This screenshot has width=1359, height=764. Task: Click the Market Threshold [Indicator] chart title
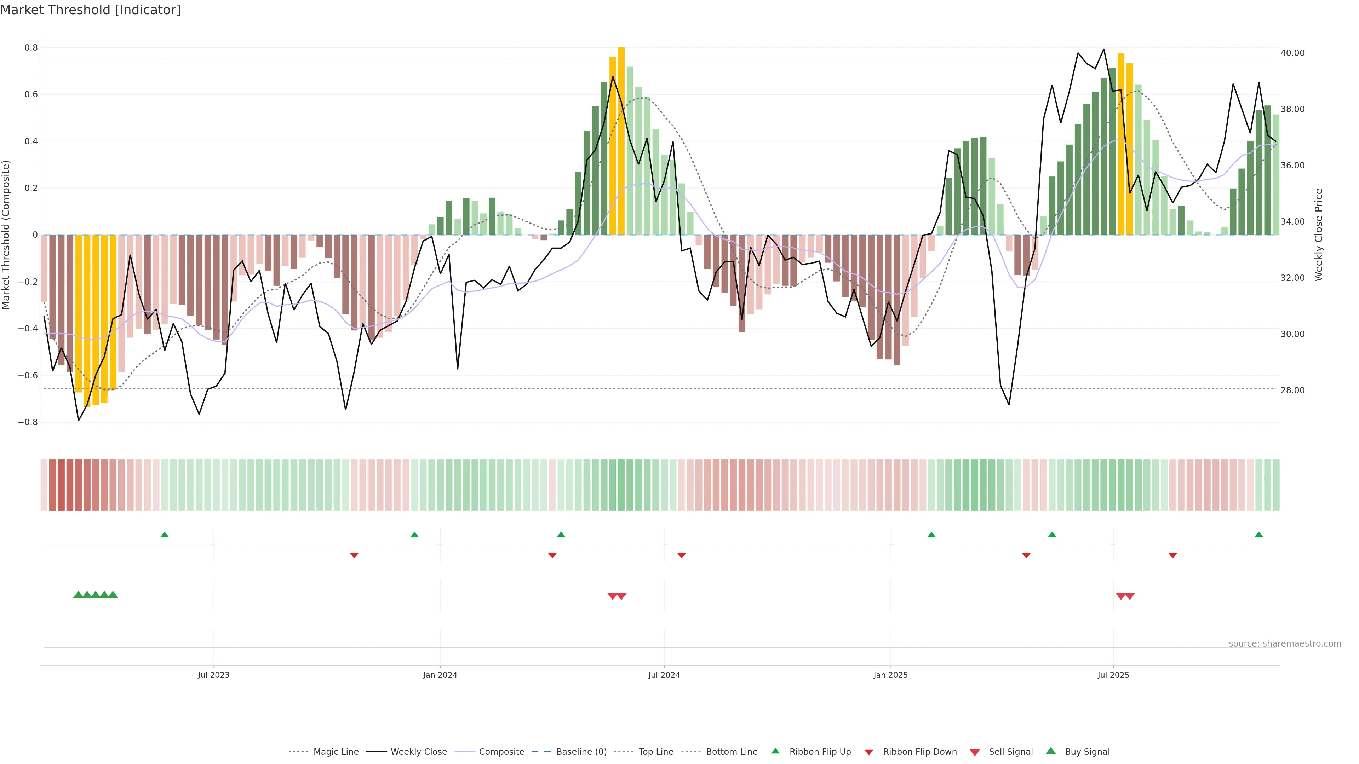tap(90, 10)
